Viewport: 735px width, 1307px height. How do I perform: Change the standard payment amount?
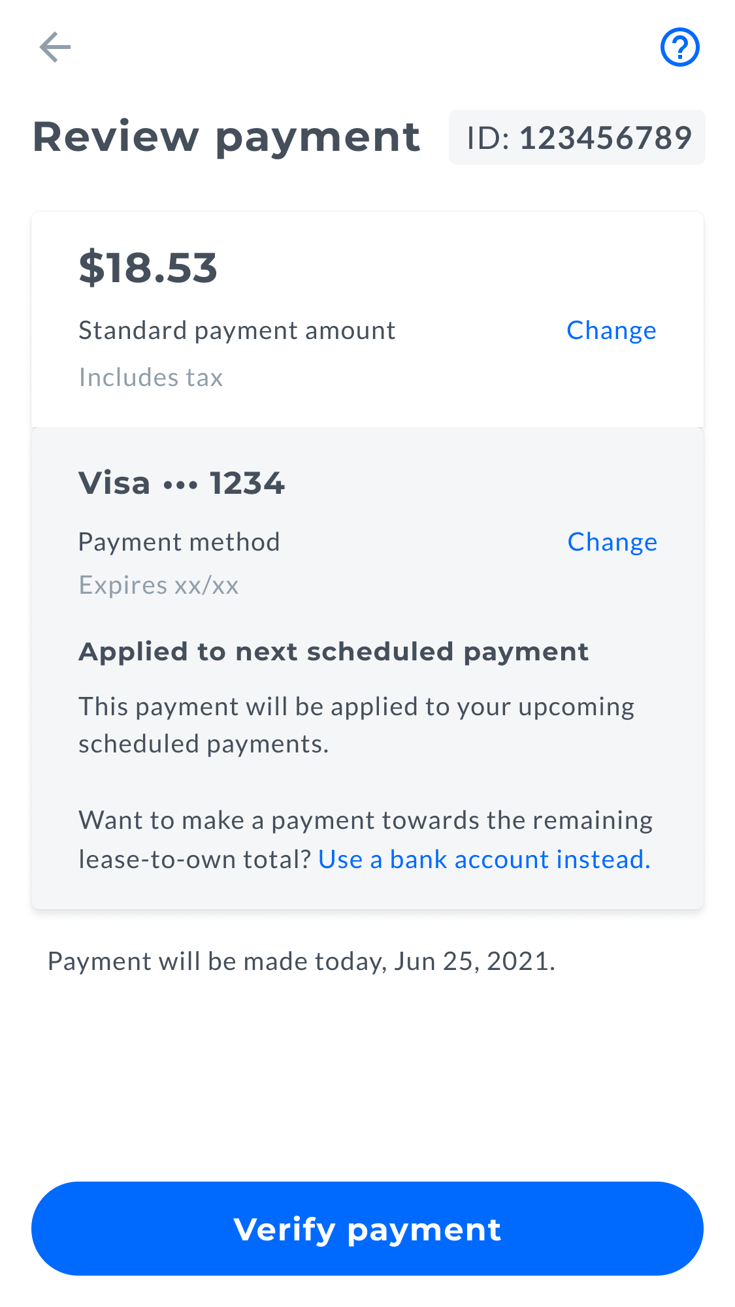tap(611, 331)
